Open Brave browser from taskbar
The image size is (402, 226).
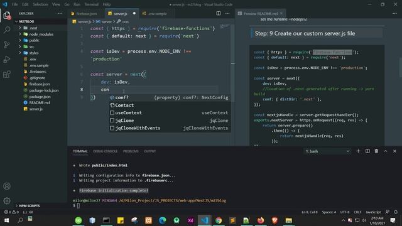(x=274, y=220)
